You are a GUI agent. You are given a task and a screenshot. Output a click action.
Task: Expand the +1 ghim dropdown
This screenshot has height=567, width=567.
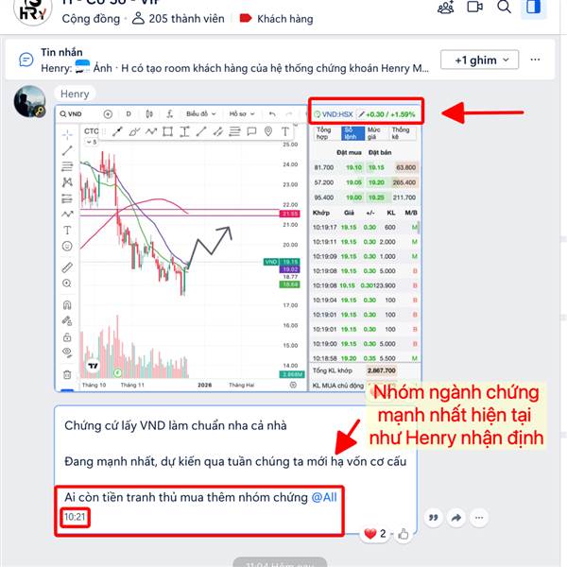[479, 60]
